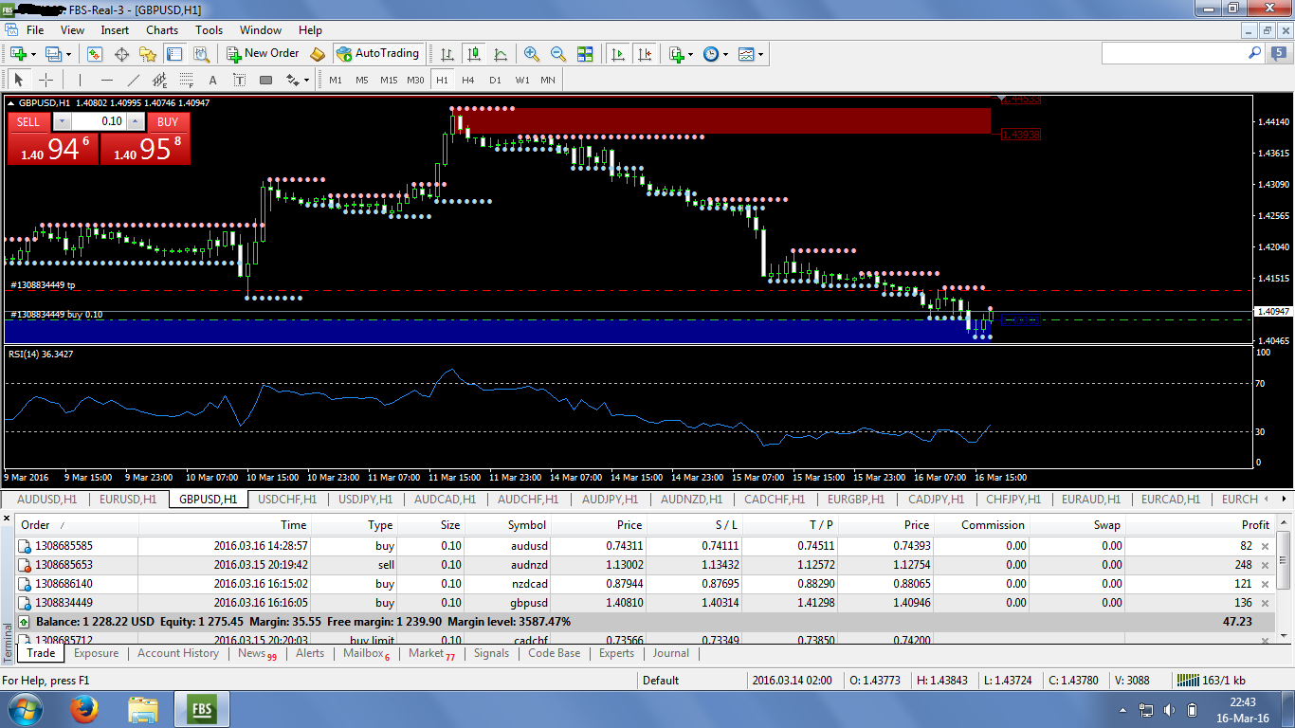Screen dimensions: 1295x728
Task: Expand the Profiles dropdown arrow
Action: click(x=68, y=54)
